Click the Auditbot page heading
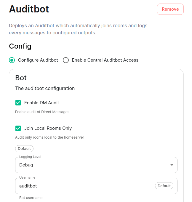 point(29,9)
